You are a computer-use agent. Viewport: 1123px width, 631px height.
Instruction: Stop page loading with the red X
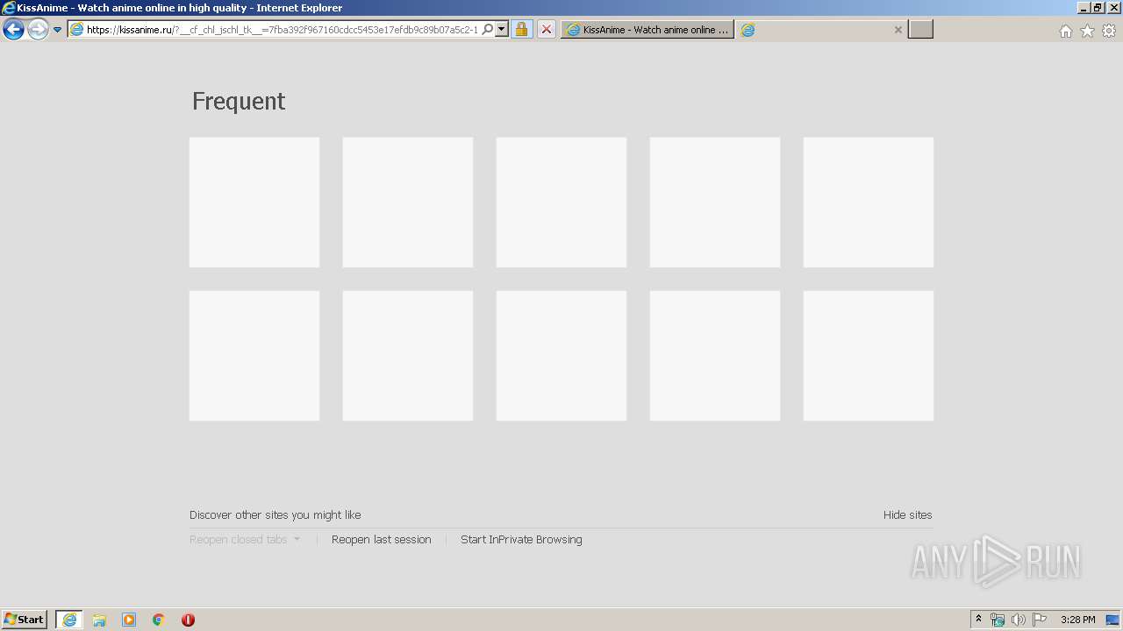[x=547, y=30]
